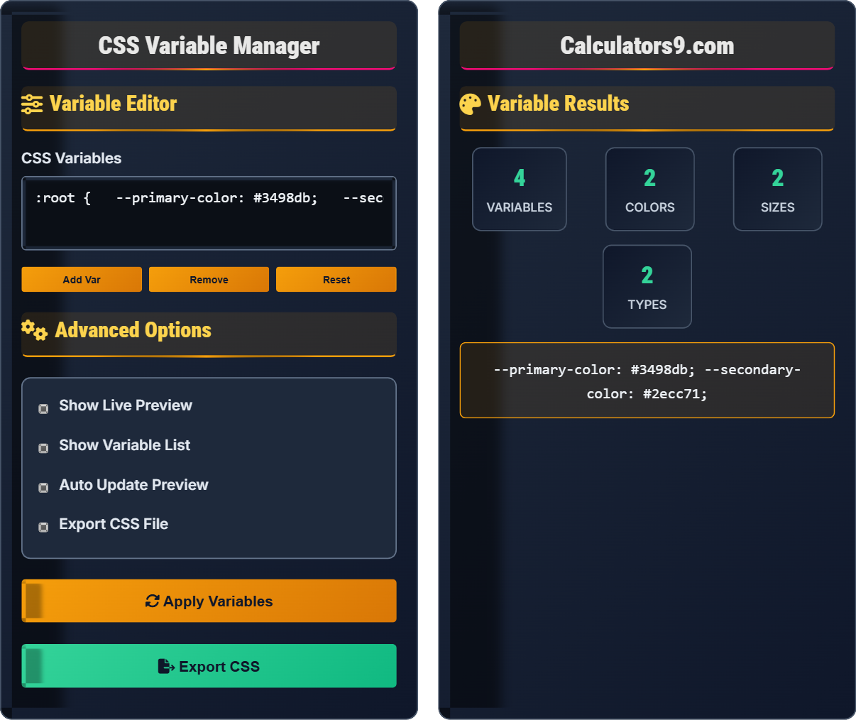Viewport: 856px width, 720px height.
Task: Focus the CSS Variables text area
Action: tap(209, 213)
